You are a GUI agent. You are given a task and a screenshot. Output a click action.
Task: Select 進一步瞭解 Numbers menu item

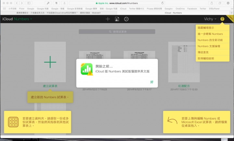213,34
